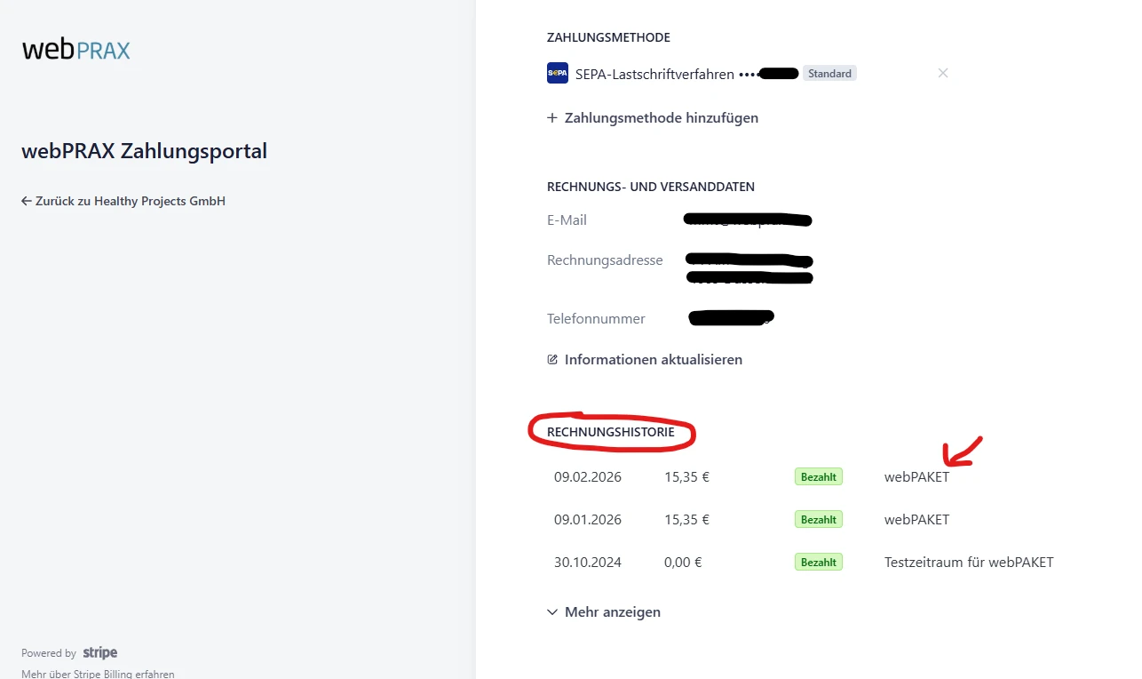
Task: Open invoice dated 09.01.2026
Action: 588,520
